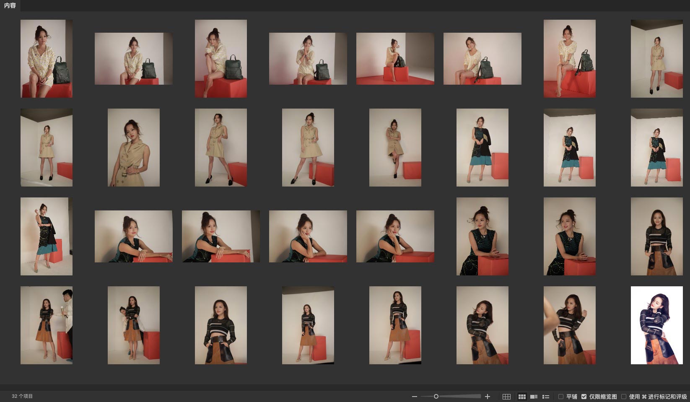Select last thumbnail in the first row
The height and width of the screenshot is (402, 690).
coord(656,59)
